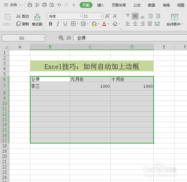Open the 文件 (File) menu
Viewport: 187px width, 182px height.
tap(13, 5)
